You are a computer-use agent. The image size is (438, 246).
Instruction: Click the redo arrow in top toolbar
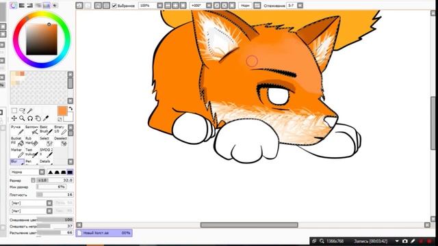point(88,5)
